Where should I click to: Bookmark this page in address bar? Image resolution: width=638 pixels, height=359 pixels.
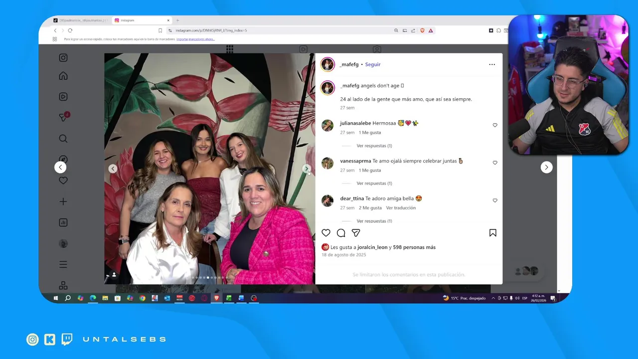[x=160, y=30]
